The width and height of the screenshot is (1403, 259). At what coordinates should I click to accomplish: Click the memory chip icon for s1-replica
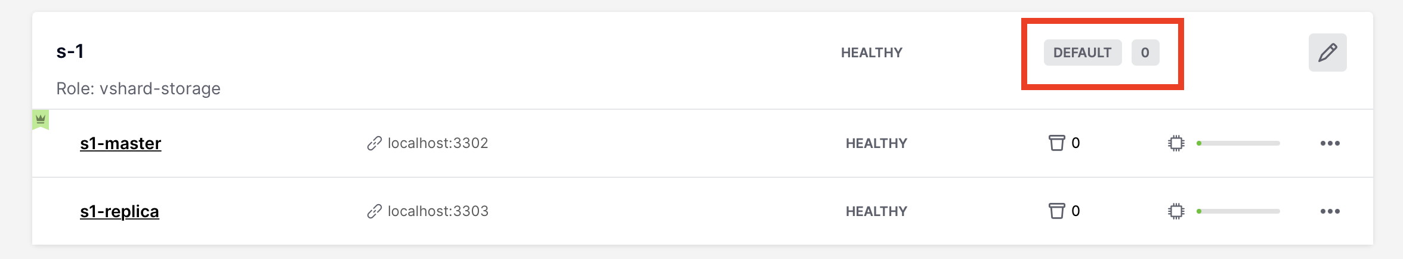(x=1176, y=211)
